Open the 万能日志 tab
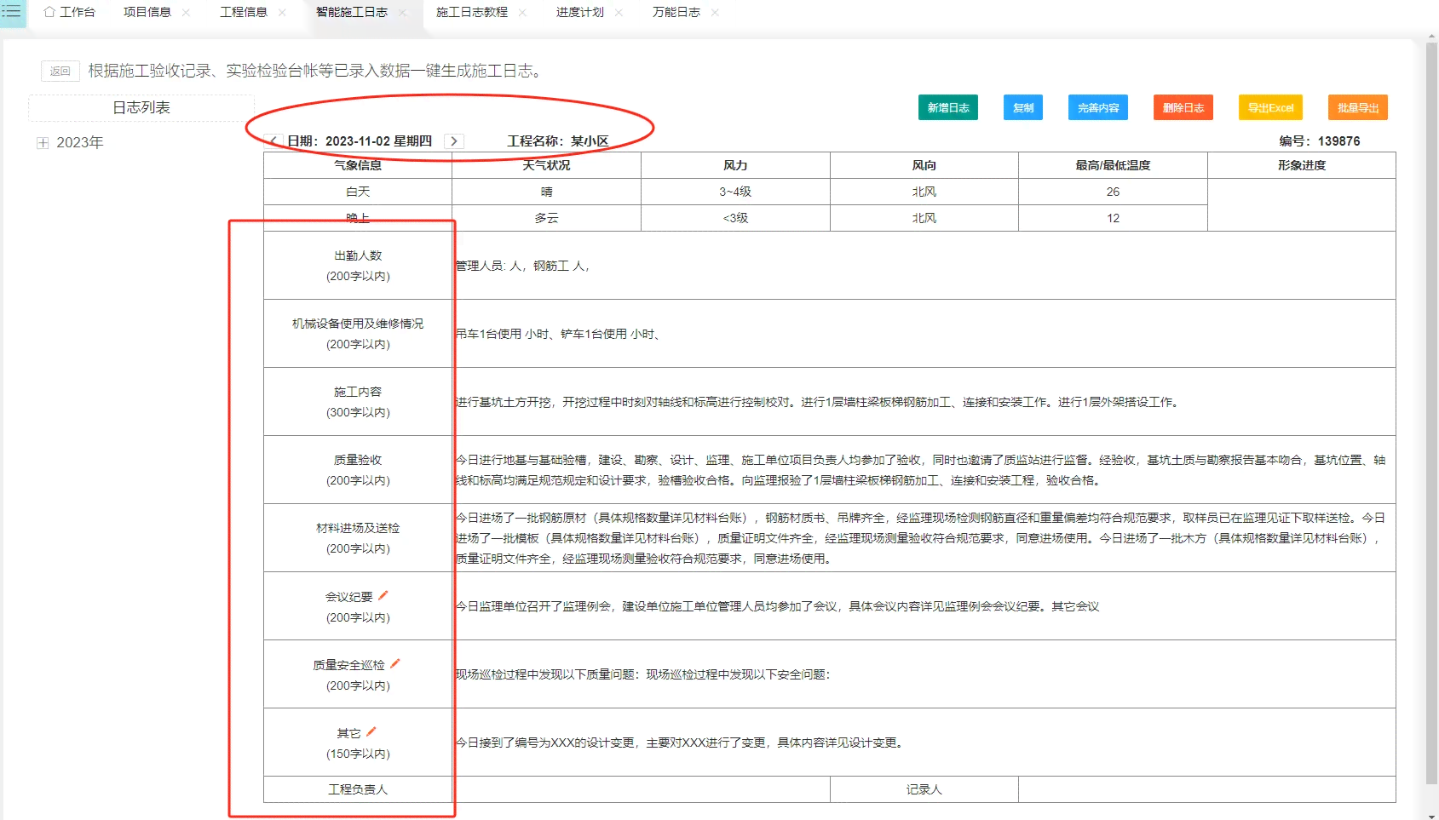Screen dimensions: 1439x820 tap(676, 12)
